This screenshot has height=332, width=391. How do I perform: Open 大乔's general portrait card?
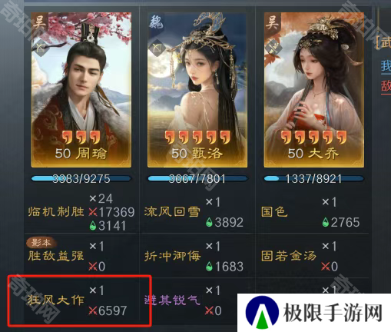tap(314, 90)
